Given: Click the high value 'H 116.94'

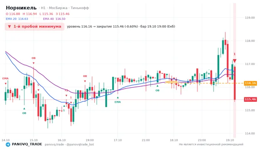Looking at the screenshot, I should coord(30,14).
